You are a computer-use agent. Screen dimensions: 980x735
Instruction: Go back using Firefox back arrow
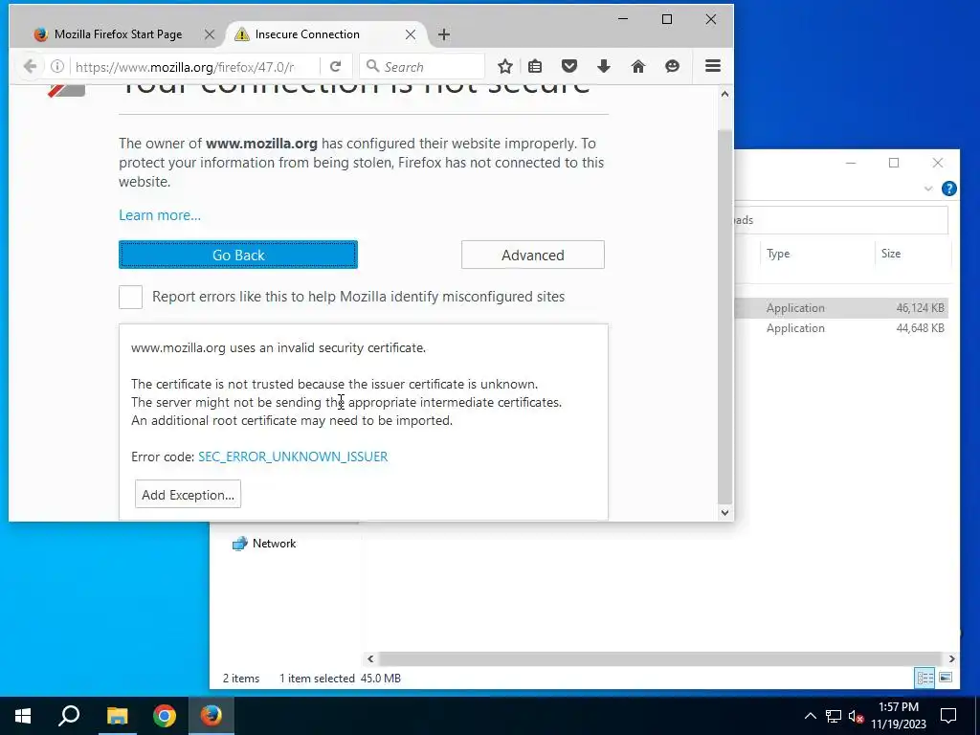click(30, 66)
